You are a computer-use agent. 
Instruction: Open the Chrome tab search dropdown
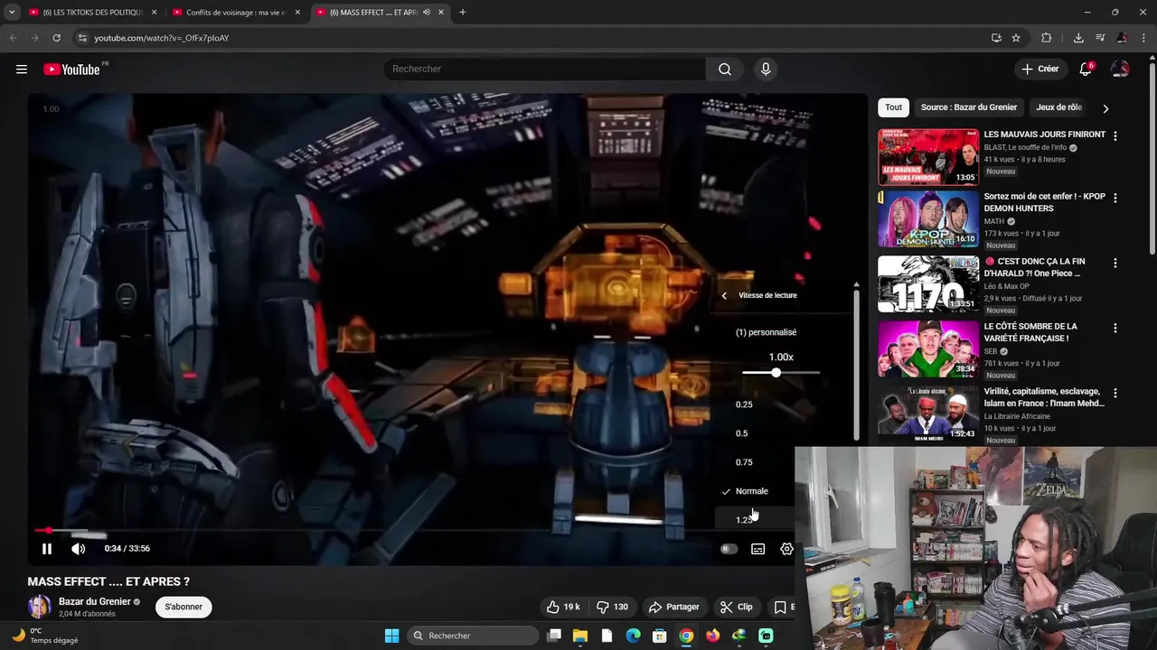pos(12,12)
